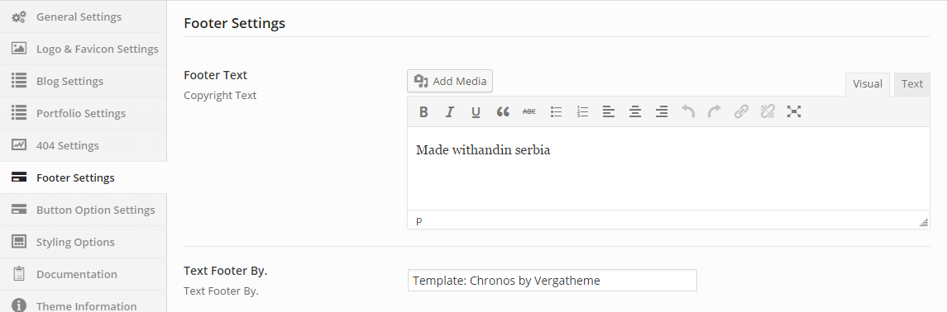
Task: Insert a blockquote in footer text
Action: [x=503, y=112]
